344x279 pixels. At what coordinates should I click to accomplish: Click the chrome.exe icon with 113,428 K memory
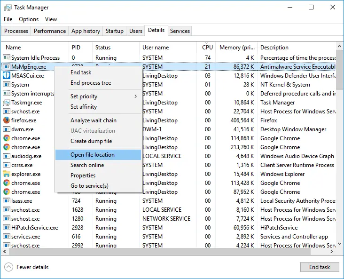coord(7,183)
